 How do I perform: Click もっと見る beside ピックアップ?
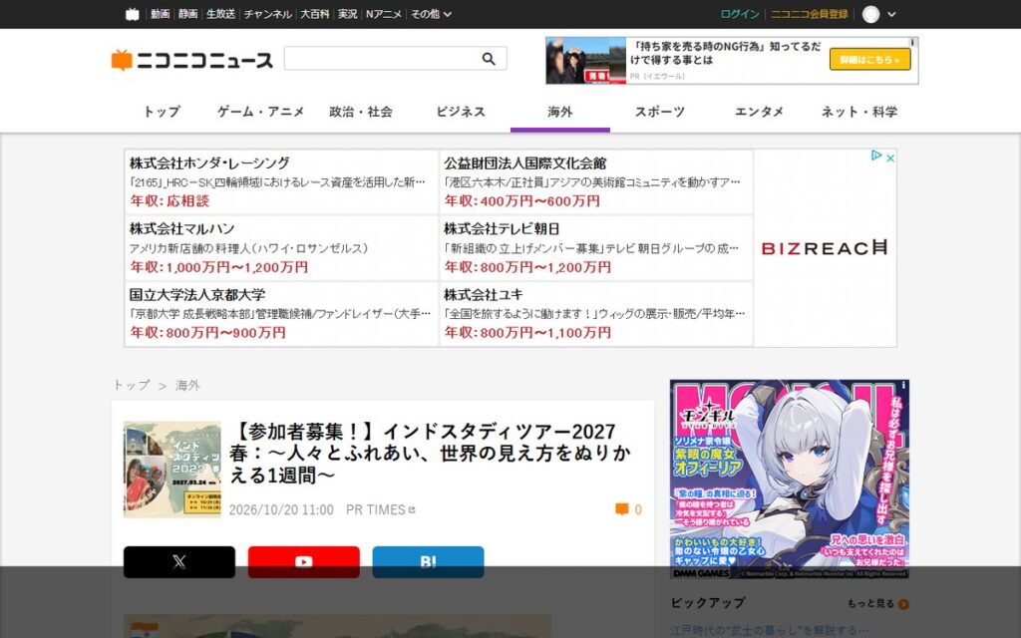pos(870,604)
